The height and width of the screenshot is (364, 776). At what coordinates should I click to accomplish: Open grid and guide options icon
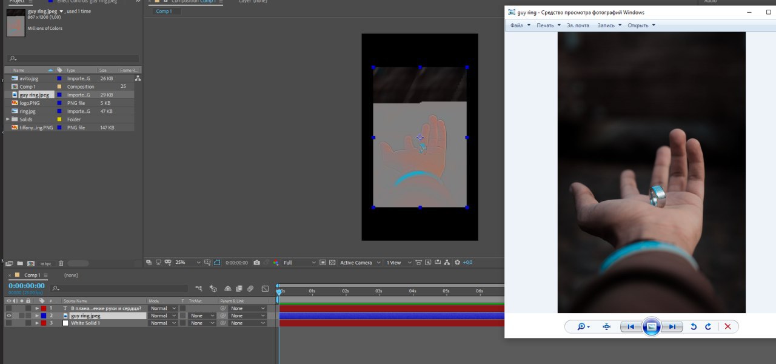click(207, 263)
